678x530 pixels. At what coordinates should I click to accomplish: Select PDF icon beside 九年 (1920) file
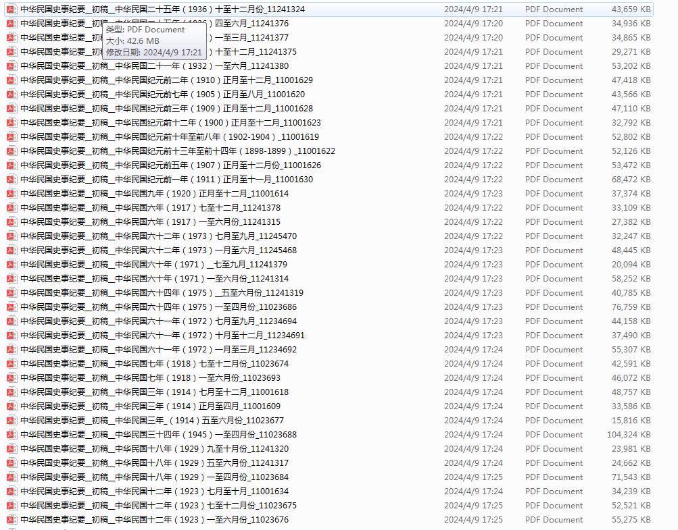pyautogui.click(x=11, y=194)
